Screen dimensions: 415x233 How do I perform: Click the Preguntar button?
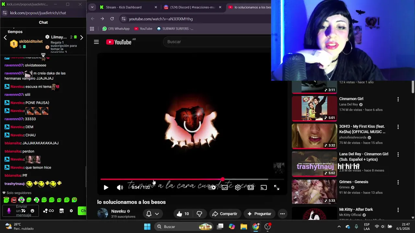[x=259, y=214]
